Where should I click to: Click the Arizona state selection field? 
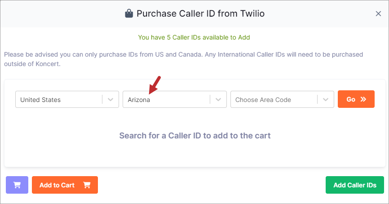[x=175, y=99]
